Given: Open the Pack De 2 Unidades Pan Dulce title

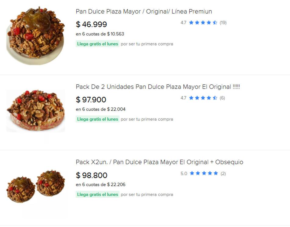Looking at the screenshot, I should [x=158, y=87].
